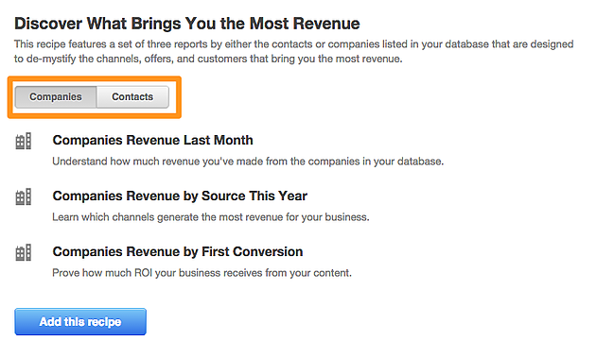The width and height of the screenshot is (614, 358).
Task: Click the word 'Revenue' in the main heading
Action: [326, 24]
